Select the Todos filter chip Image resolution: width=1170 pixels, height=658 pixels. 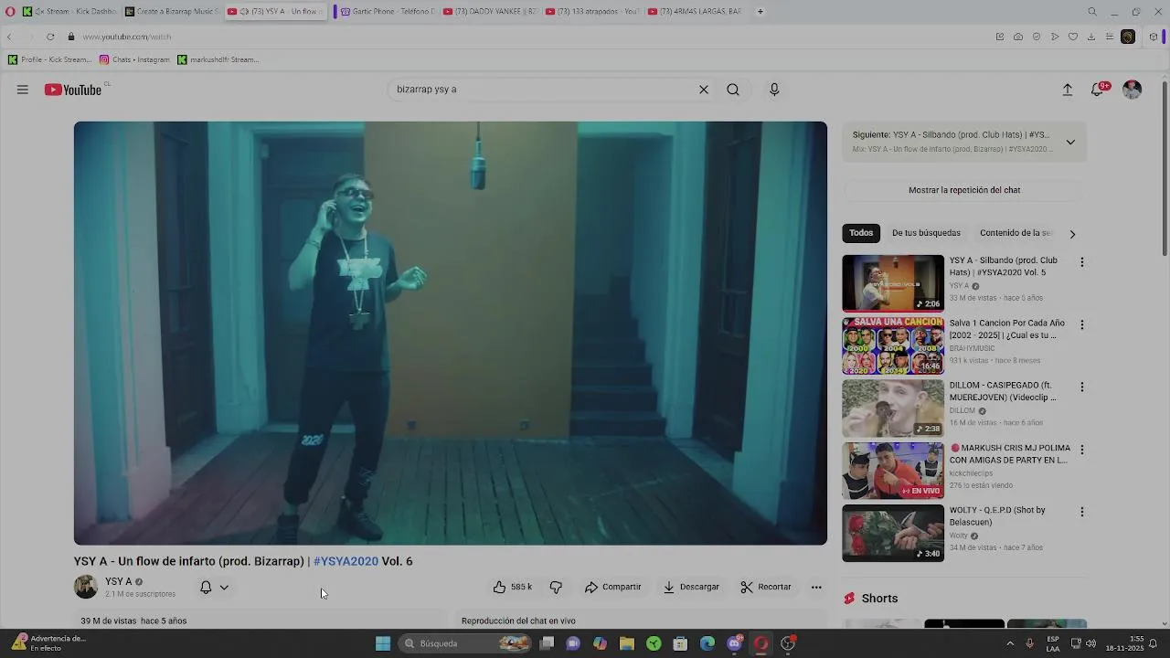coord(861,233)
